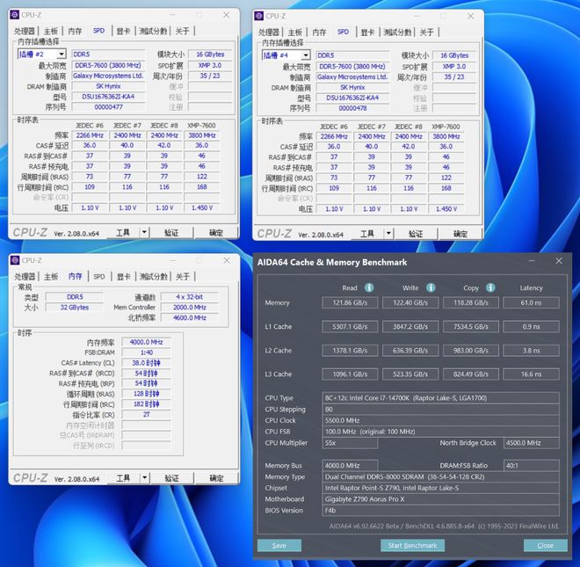Expand tools arrow in slot #4 CPU-Z window
580x567 pixels.
(x=388, y=234)
